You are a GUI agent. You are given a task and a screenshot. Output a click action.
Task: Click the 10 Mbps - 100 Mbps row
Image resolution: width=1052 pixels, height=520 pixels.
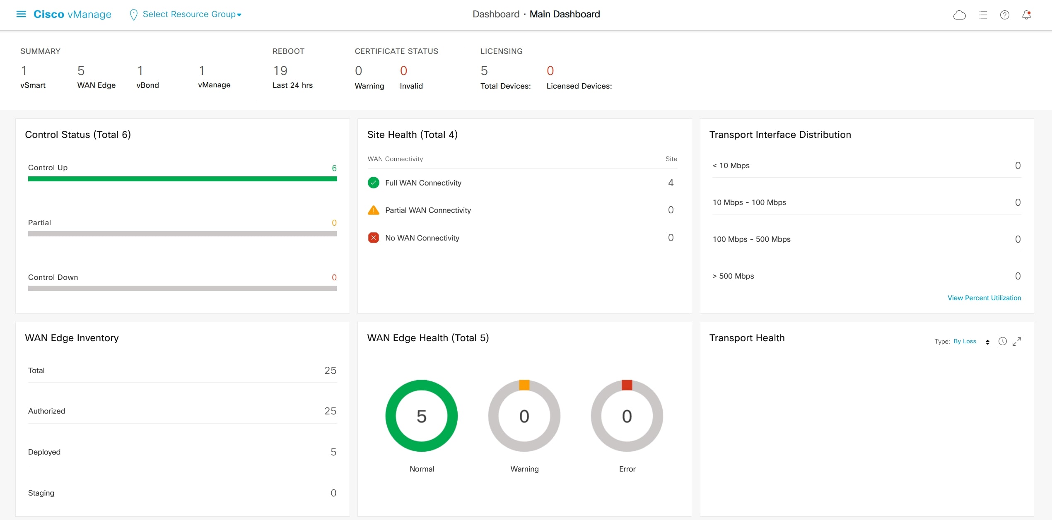(x=866, y=202)
